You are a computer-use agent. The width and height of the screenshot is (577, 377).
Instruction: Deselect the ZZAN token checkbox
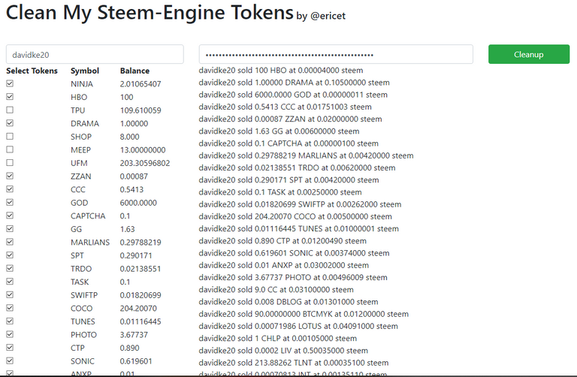[x=10, y=176]
